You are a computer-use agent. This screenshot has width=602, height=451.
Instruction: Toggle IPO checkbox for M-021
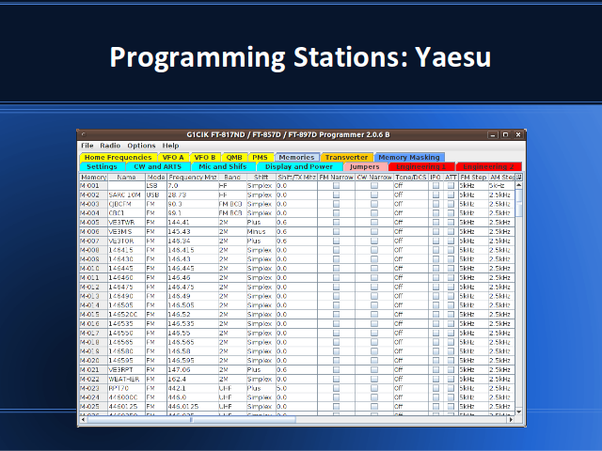click(436, 369)
